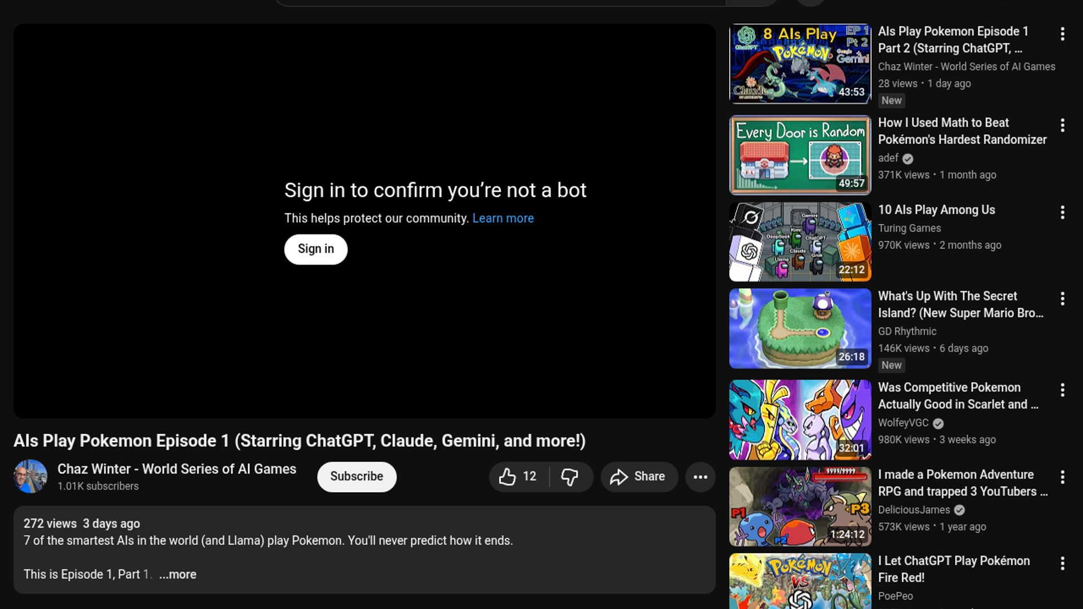
Task: Open Chaz Winter - World Series channel name
Action: click(177, 469)
